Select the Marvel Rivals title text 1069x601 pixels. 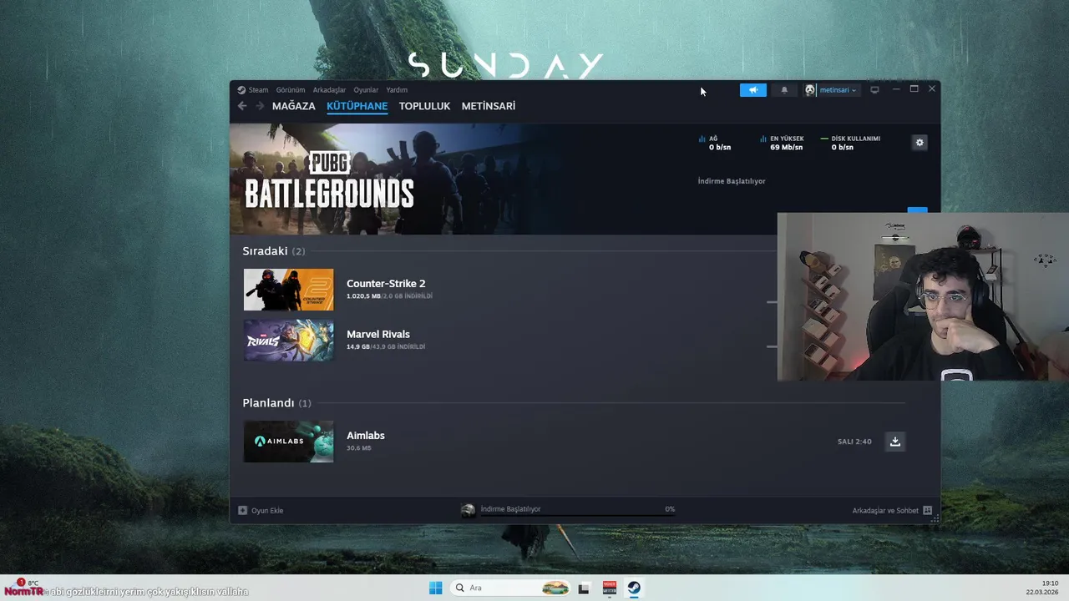tap(378, 335)
